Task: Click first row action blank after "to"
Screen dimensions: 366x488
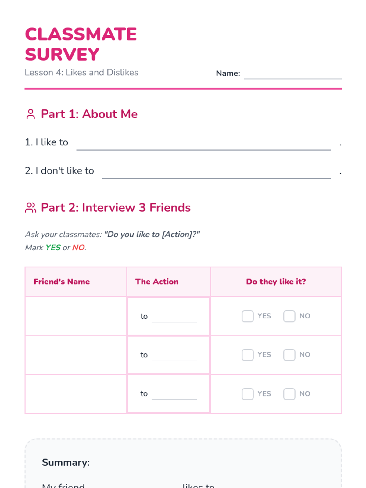Action: [174, 317]
